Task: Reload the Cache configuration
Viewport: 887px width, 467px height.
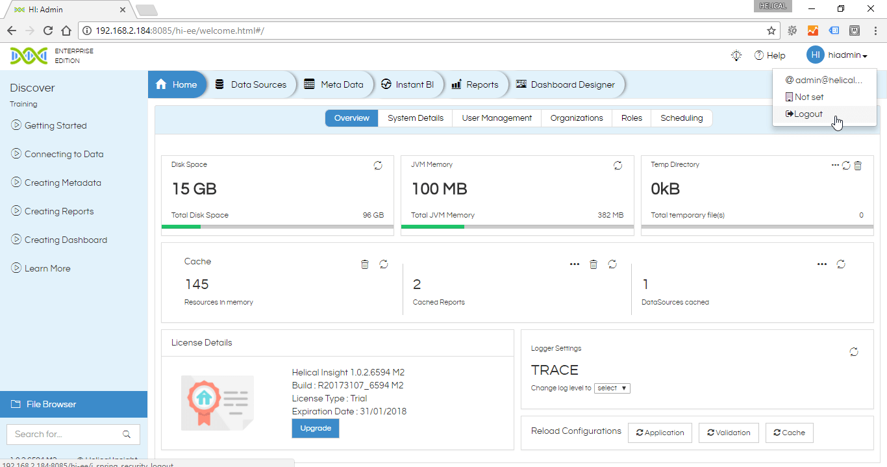Action: [x=790, y=433]
